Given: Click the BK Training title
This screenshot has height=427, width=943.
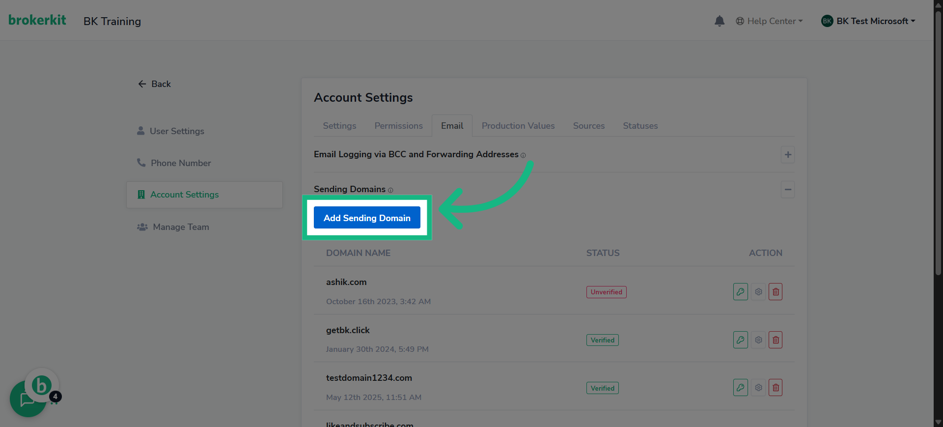Looking at the screenshot, I should click(x=112, y=21).
